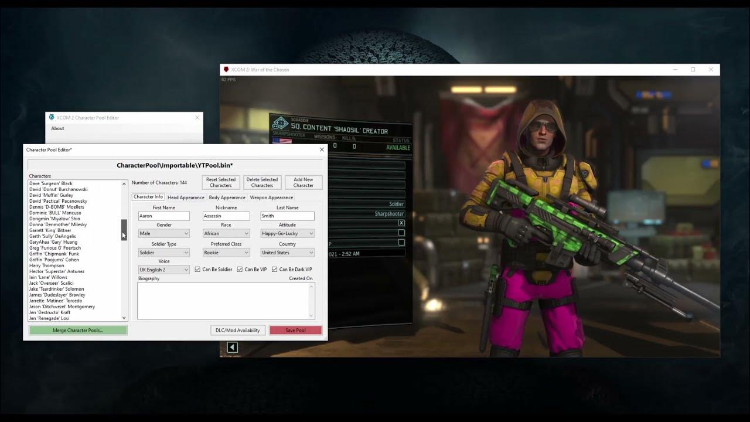
Task: Switch to the Character Info tab
Action: pyautogui.click(x=148, y=197)
